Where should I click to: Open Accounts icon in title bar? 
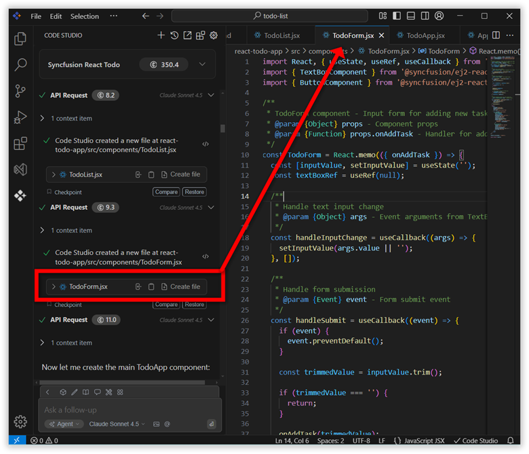439,16
